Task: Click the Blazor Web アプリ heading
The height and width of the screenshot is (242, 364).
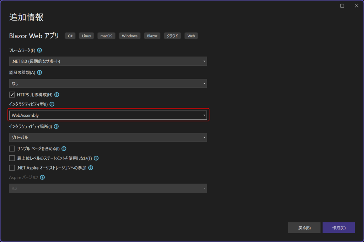Action: (34, 36)
